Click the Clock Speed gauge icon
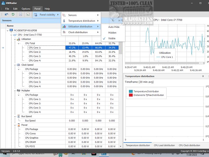 coord(19,65)
